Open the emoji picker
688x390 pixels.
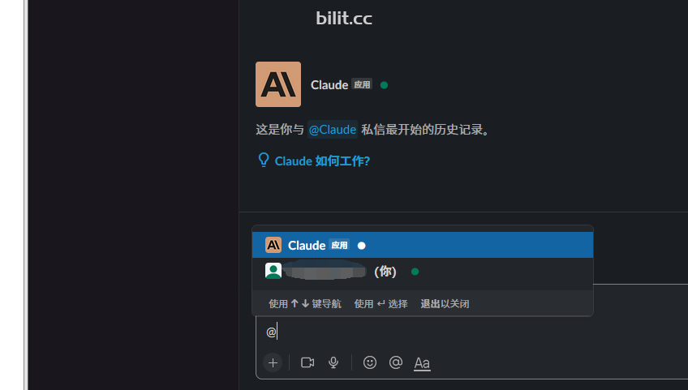point(370,362)
